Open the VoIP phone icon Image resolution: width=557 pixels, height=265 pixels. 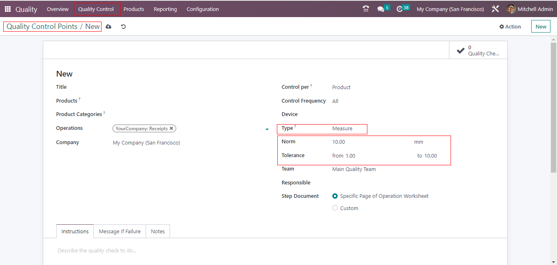[366, 9]
